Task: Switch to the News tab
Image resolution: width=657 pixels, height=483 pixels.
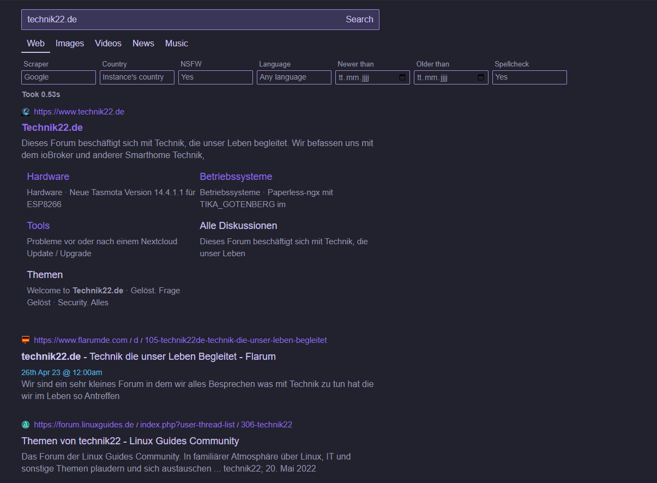Action: [143, 44]
